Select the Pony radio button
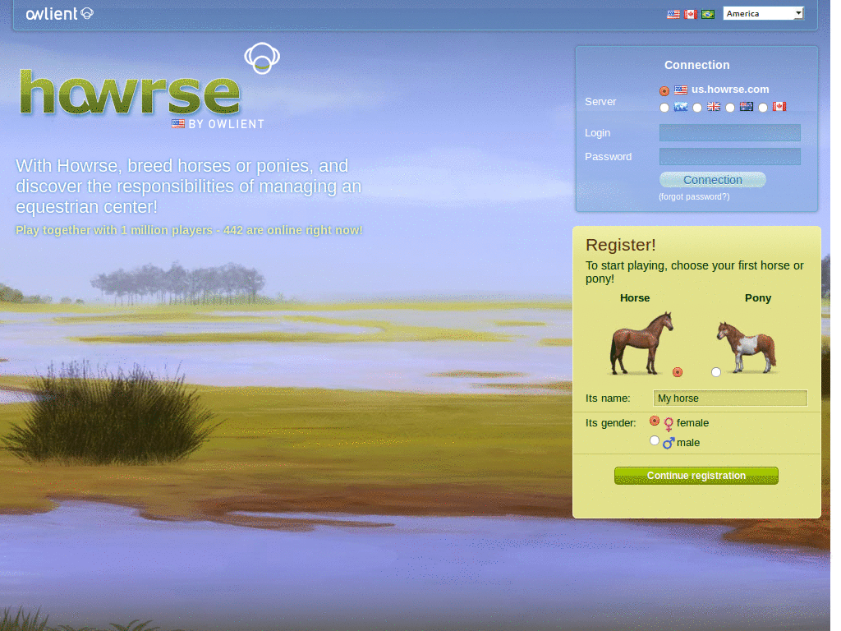Screen dimensions: 841x631 tap(715, 371)
